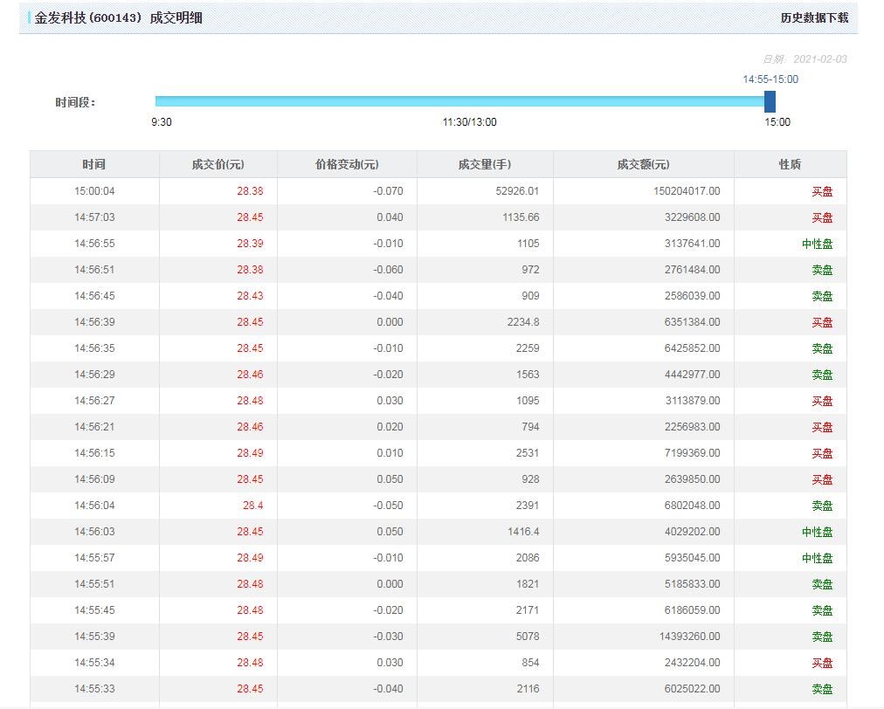884x709 pixels.
Task: Select the amount 6425852.00
Action: [692, 348]
